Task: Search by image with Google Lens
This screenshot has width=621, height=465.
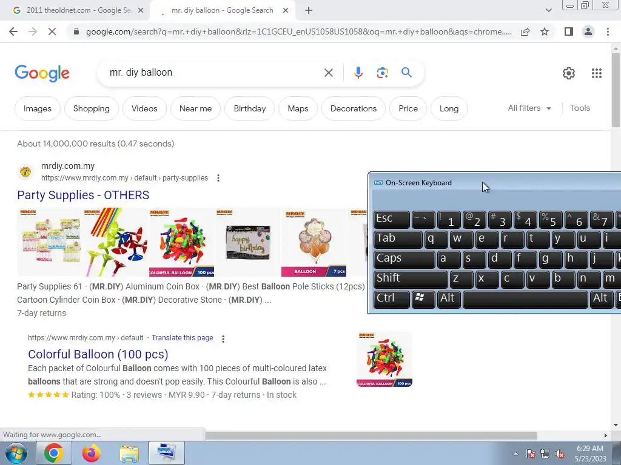Action: (382, 73)
